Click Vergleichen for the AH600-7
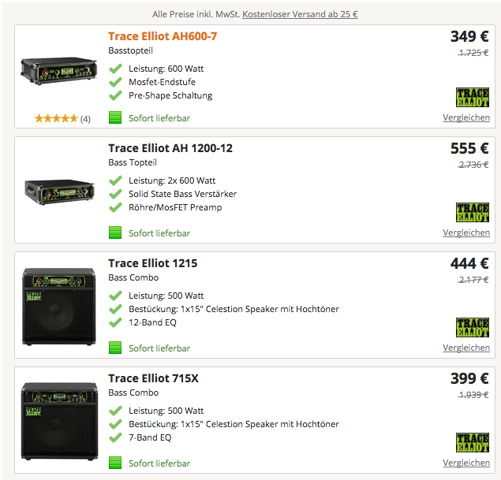 tap(466, 118)
